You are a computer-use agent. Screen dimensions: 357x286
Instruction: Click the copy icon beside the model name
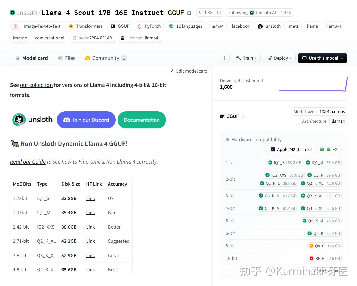click(189, 13)
